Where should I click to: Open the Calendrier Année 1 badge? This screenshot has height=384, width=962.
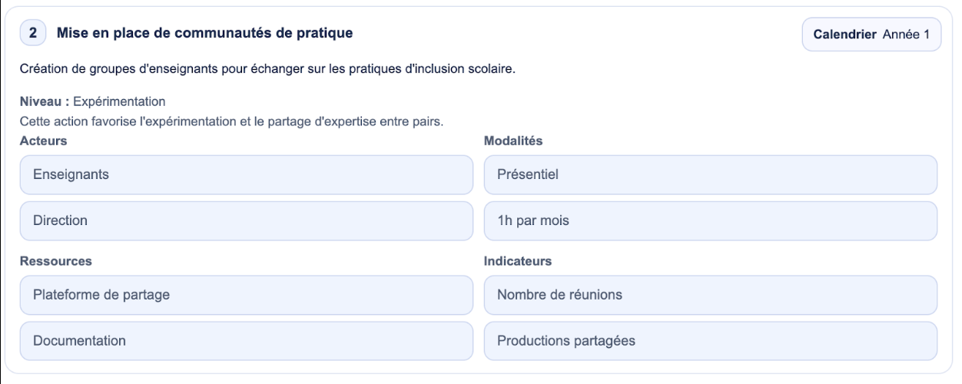tap(871, 35)
